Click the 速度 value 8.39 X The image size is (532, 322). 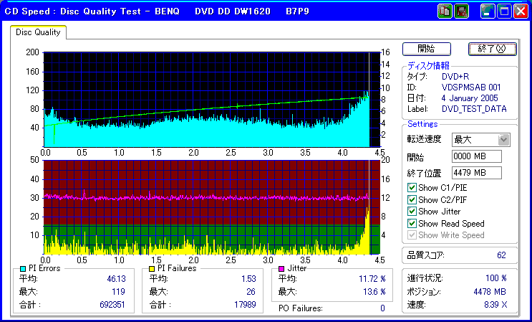pos(495,305)
